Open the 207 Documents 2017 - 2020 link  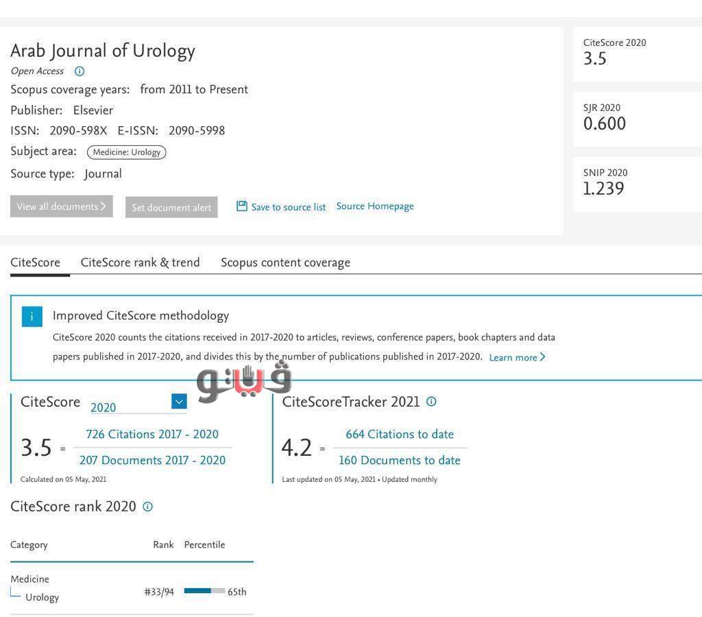152,460
